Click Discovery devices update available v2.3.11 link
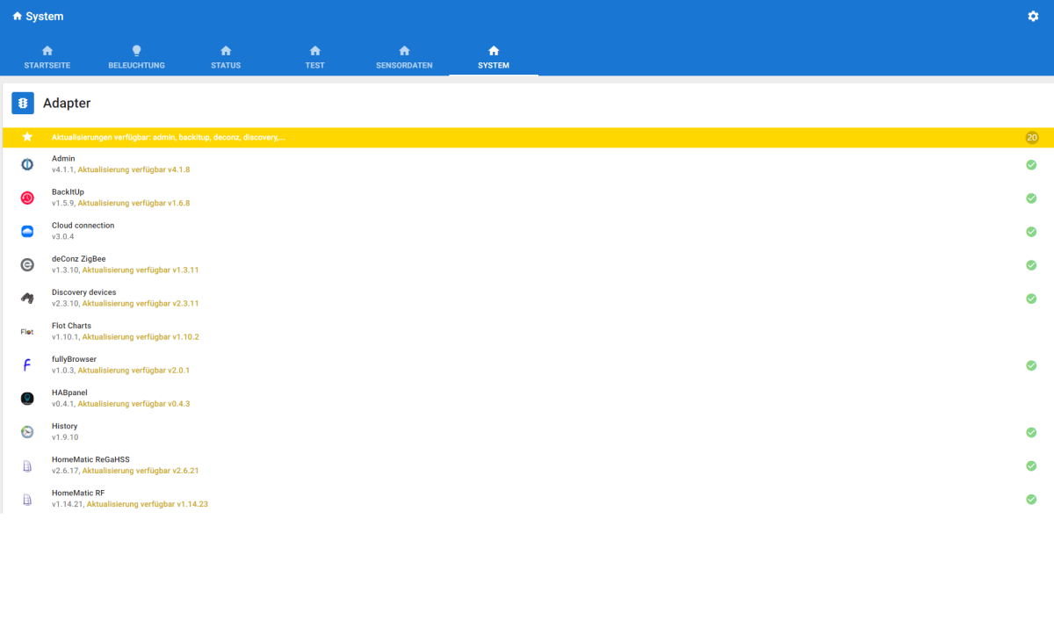 [141, 304]
